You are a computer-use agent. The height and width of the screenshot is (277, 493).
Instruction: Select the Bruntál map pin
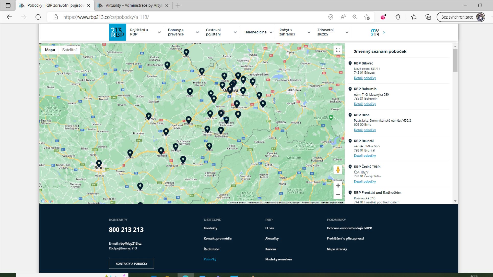[x=167, y=65]
